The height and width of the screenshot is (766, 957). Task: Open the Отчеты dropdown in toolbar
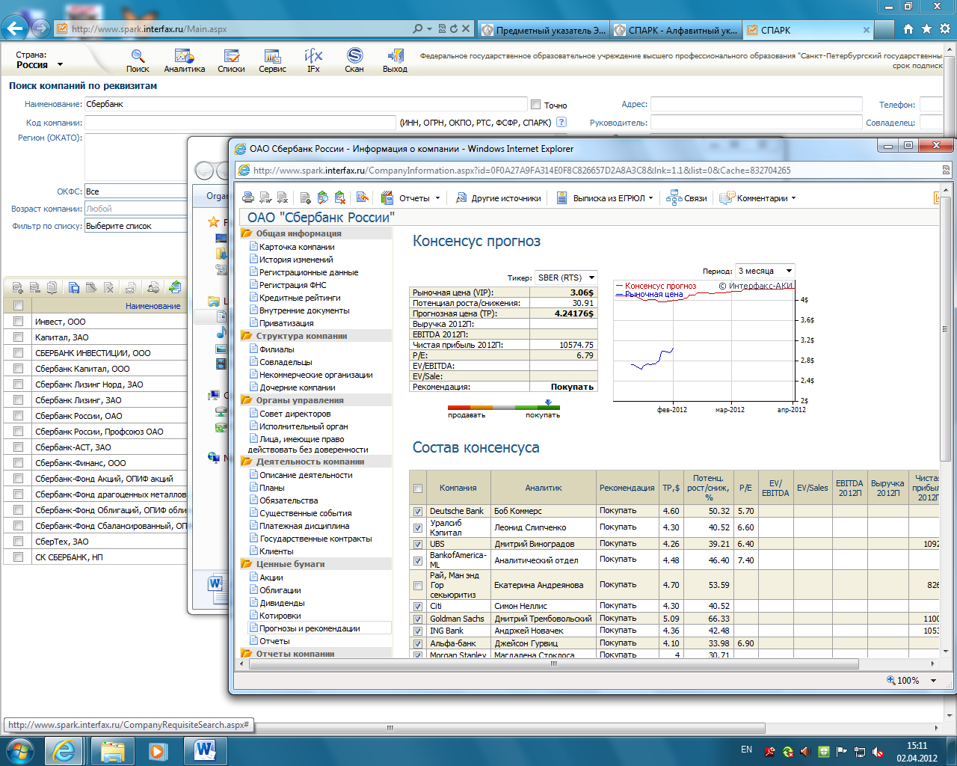410,197
